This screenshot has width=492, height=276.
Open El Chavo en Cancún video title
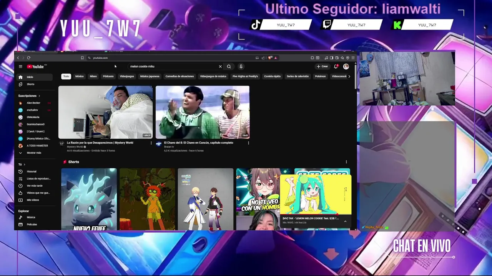click(x=199, y=143)
